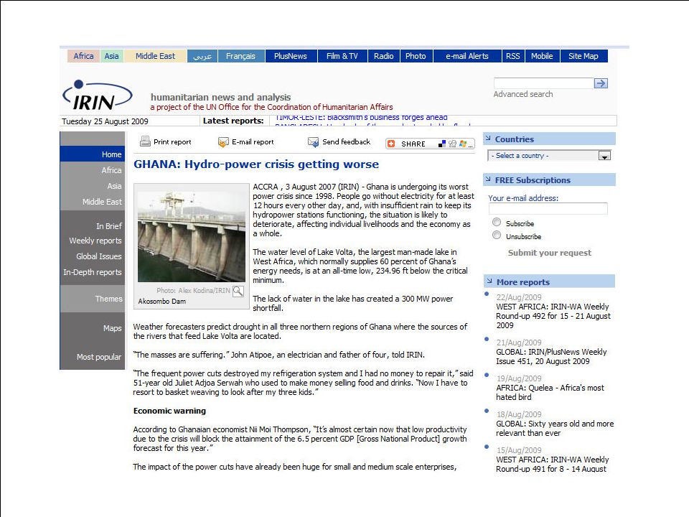
Task: Open the Asia top tab
Action: pos(112,56)
